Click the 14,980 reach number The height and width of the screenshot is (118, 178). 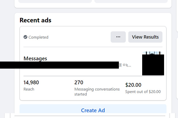pos(31,82)
